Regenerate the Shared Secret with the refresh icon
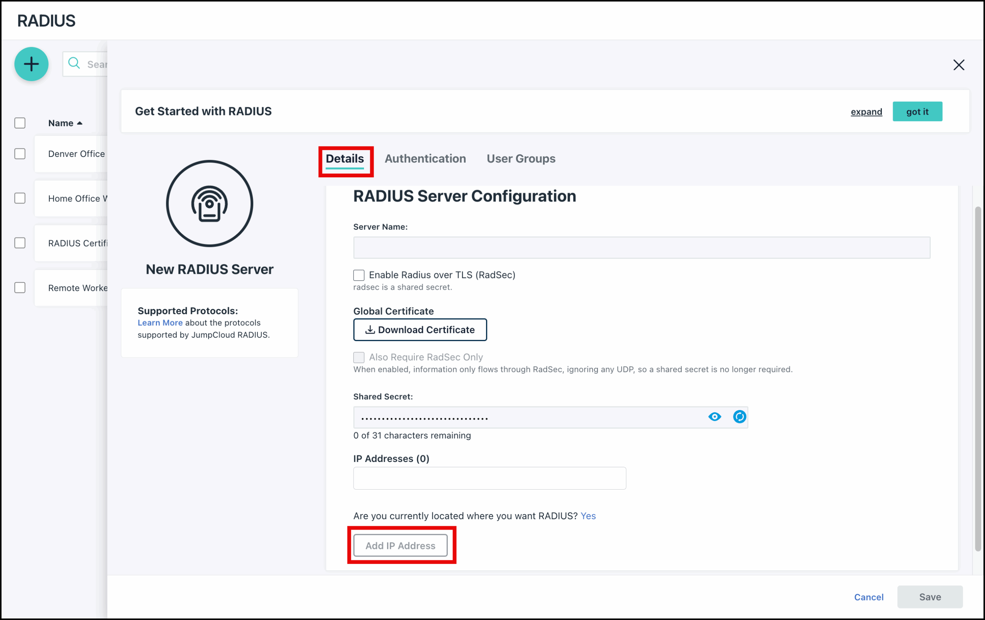This screenshot has width=985, height=620. (x=740, y=417)
